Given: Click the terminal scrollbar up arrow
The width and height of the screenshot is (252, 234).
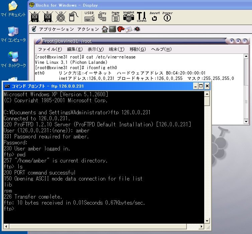Looking at the screenshot, I should tap(246, 56).
